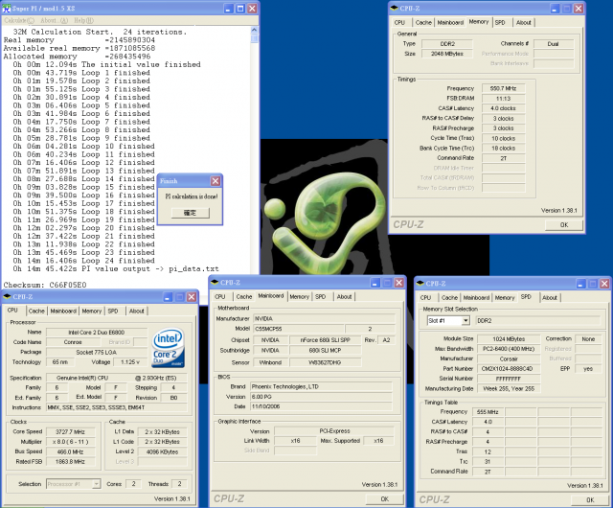Select Cache tab in SPD CPU-Z window
This screenshot has height=508, width=613.
449,297
